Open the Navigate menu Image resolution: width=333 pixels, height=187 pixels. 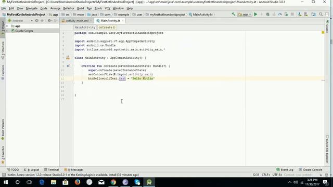(x=32, y=8)
